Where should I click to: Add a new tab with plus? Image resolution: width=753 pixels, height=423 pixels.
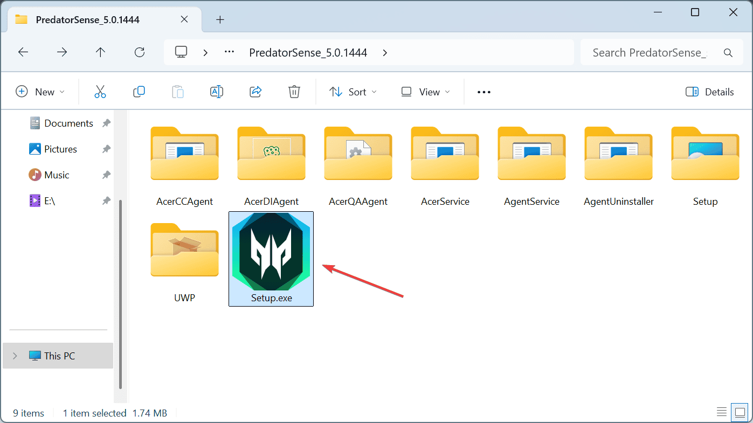click(220, 20)
